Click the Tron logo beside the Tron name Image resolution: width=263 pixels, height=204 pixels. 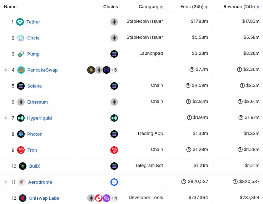click(x=21, y=150)
